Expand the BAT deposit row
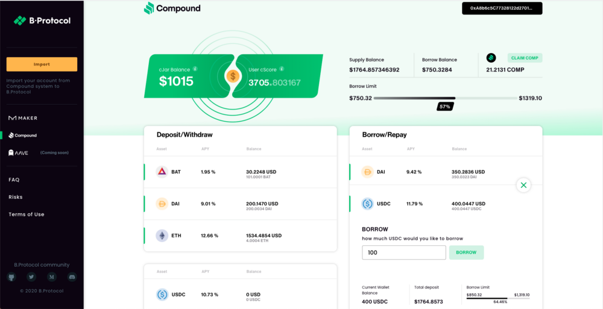603x309 pixels. coord(241,172)
